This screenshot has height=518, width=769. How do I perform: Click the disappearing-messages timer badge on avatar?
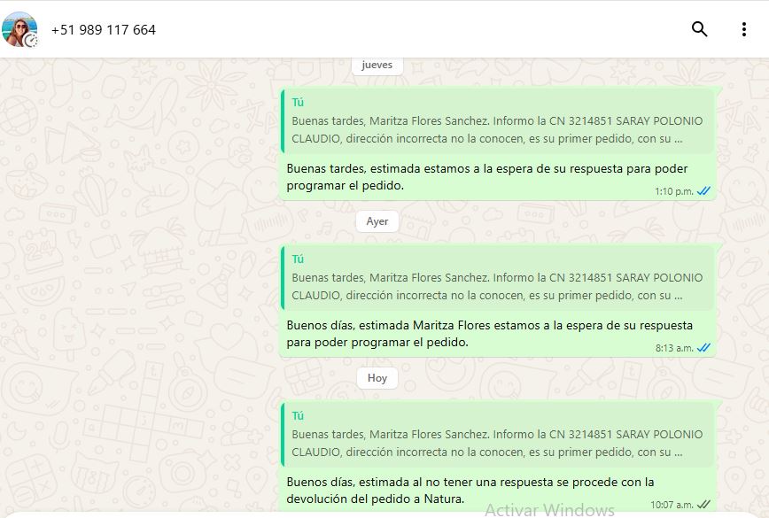(32, 40)
